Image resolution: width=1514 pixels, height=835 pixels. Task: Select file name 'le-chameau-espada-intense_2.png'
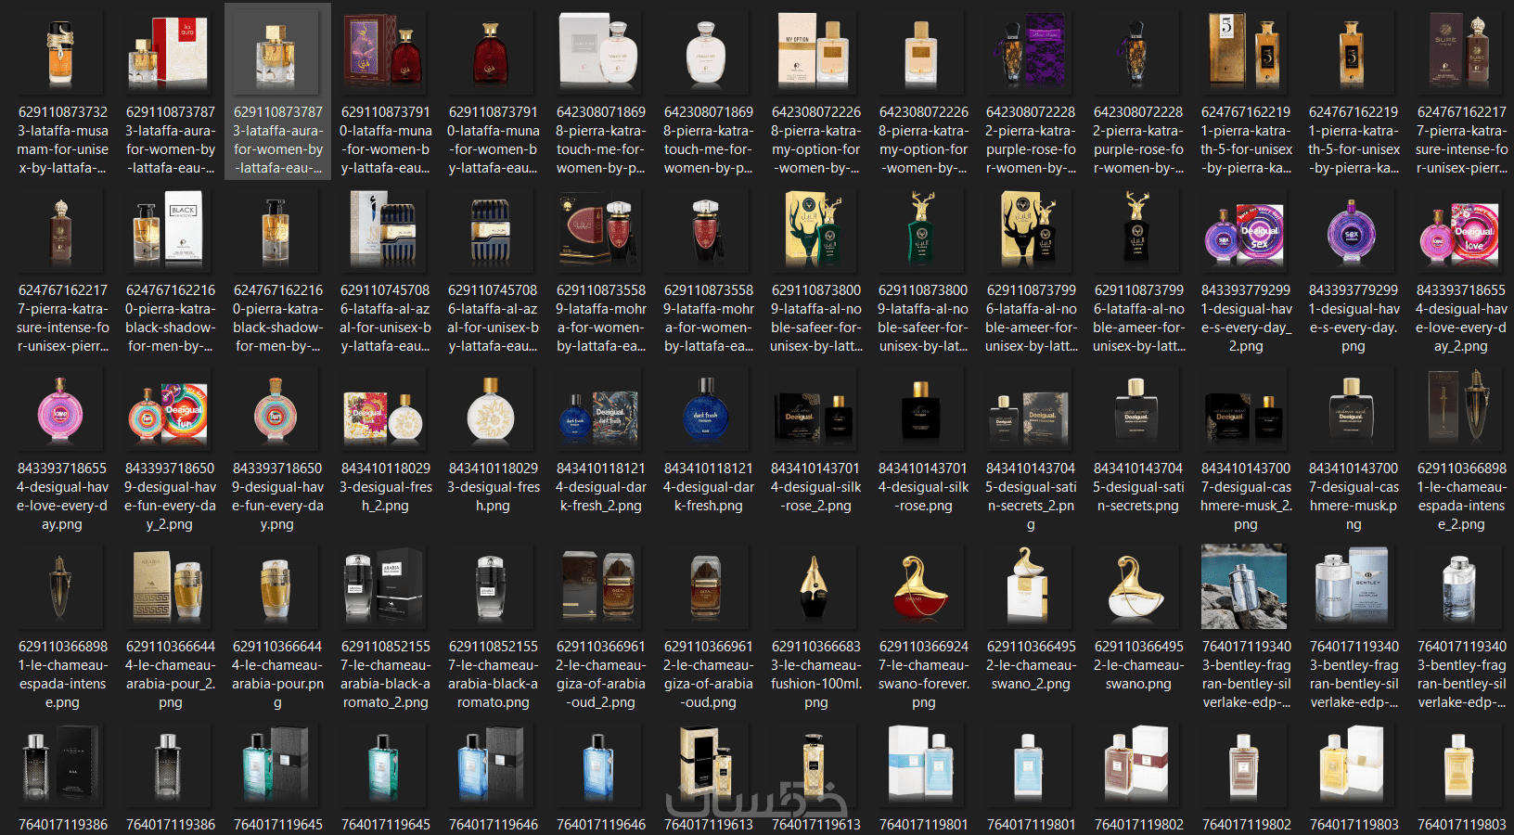pos(1461,496)
